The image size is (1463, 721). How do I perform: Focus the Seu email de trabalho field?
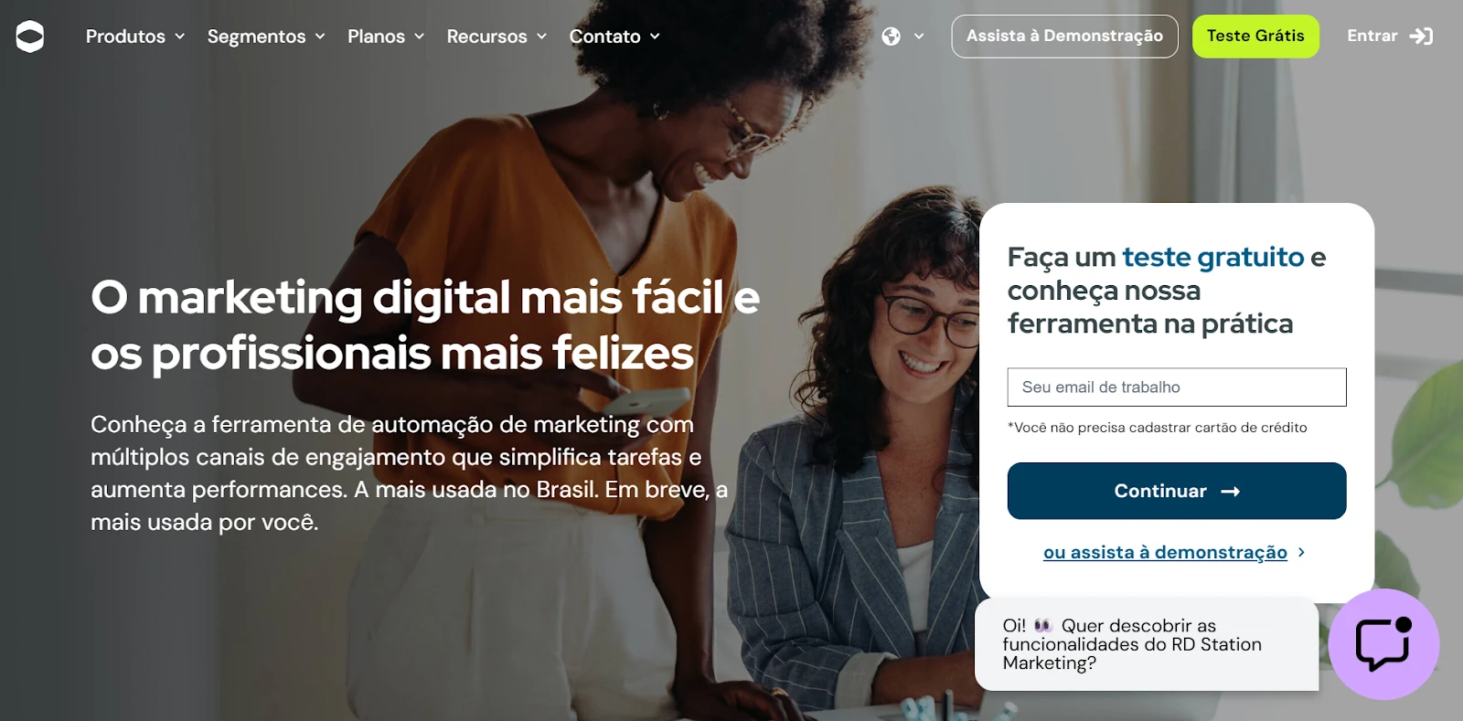[x=1177, y=387]
